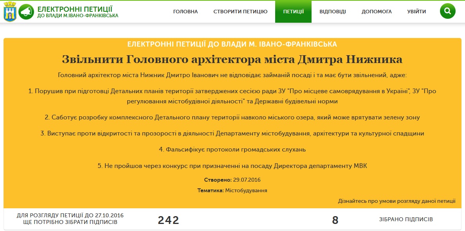Click point 1 text beginning Порушив при підготовці
Screen dimensions: 465x231
tap(232, 96)
